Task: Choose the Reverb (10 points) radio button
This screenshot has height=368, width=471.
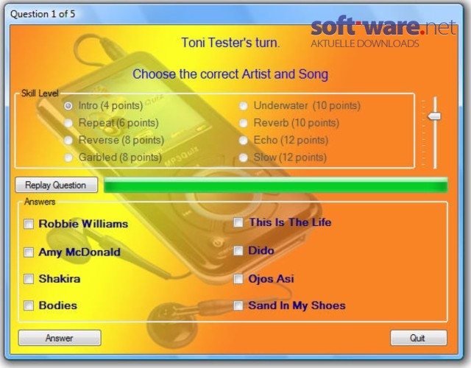Action: pos(244,123)
